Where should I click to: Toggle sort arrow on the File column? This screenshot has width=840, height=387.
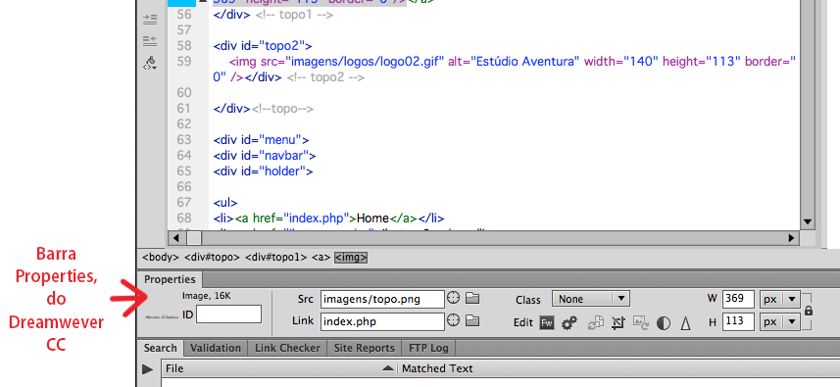point(387,368)
